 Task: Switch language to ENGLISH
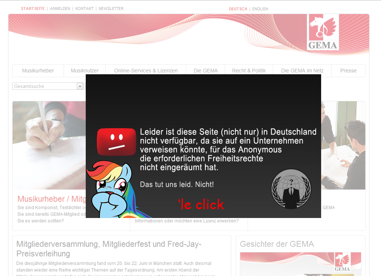point(260,9)
